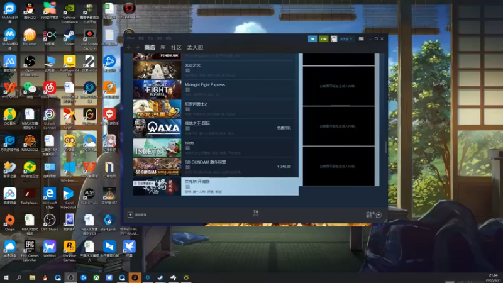
Task: Open the 战地之王-国际 A.V.A listing
Action: (x=216, y=128)
